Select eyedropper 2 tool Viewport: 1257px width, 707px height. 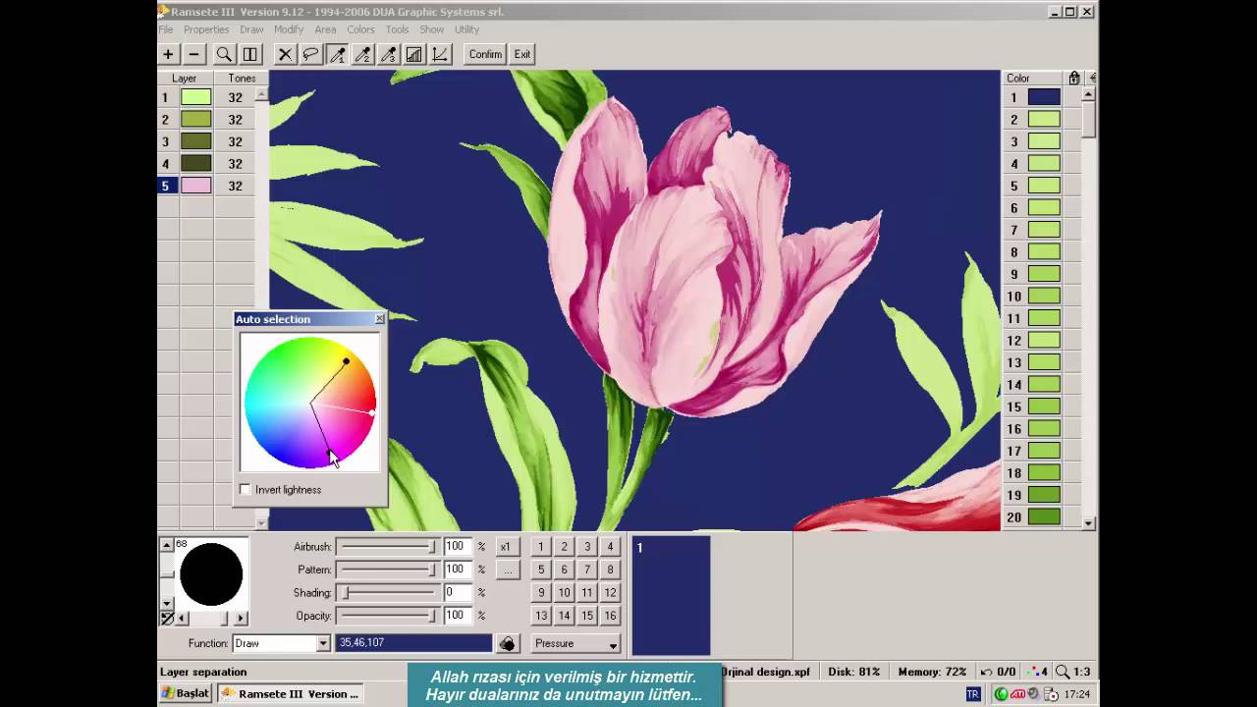[362, 55]
